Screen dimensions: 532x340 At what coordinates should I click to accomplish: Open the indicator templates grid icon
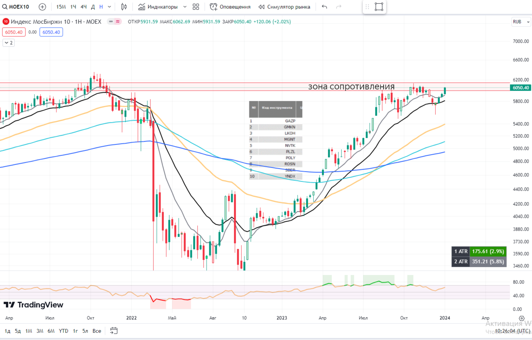coord(196,7)
